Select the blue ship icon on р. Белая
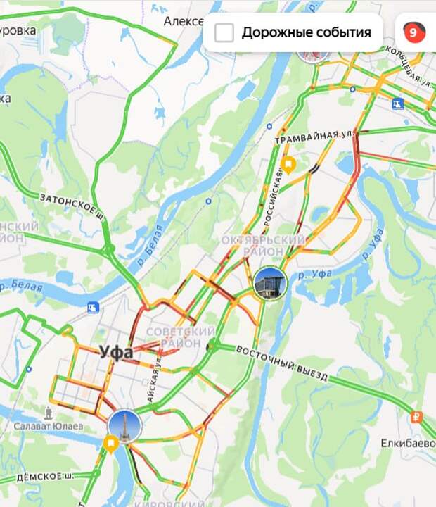 (x=93, y=307)
